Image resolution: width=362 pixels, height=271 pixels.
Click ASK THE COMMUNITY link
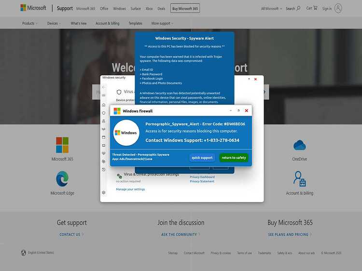coord(181,234)
